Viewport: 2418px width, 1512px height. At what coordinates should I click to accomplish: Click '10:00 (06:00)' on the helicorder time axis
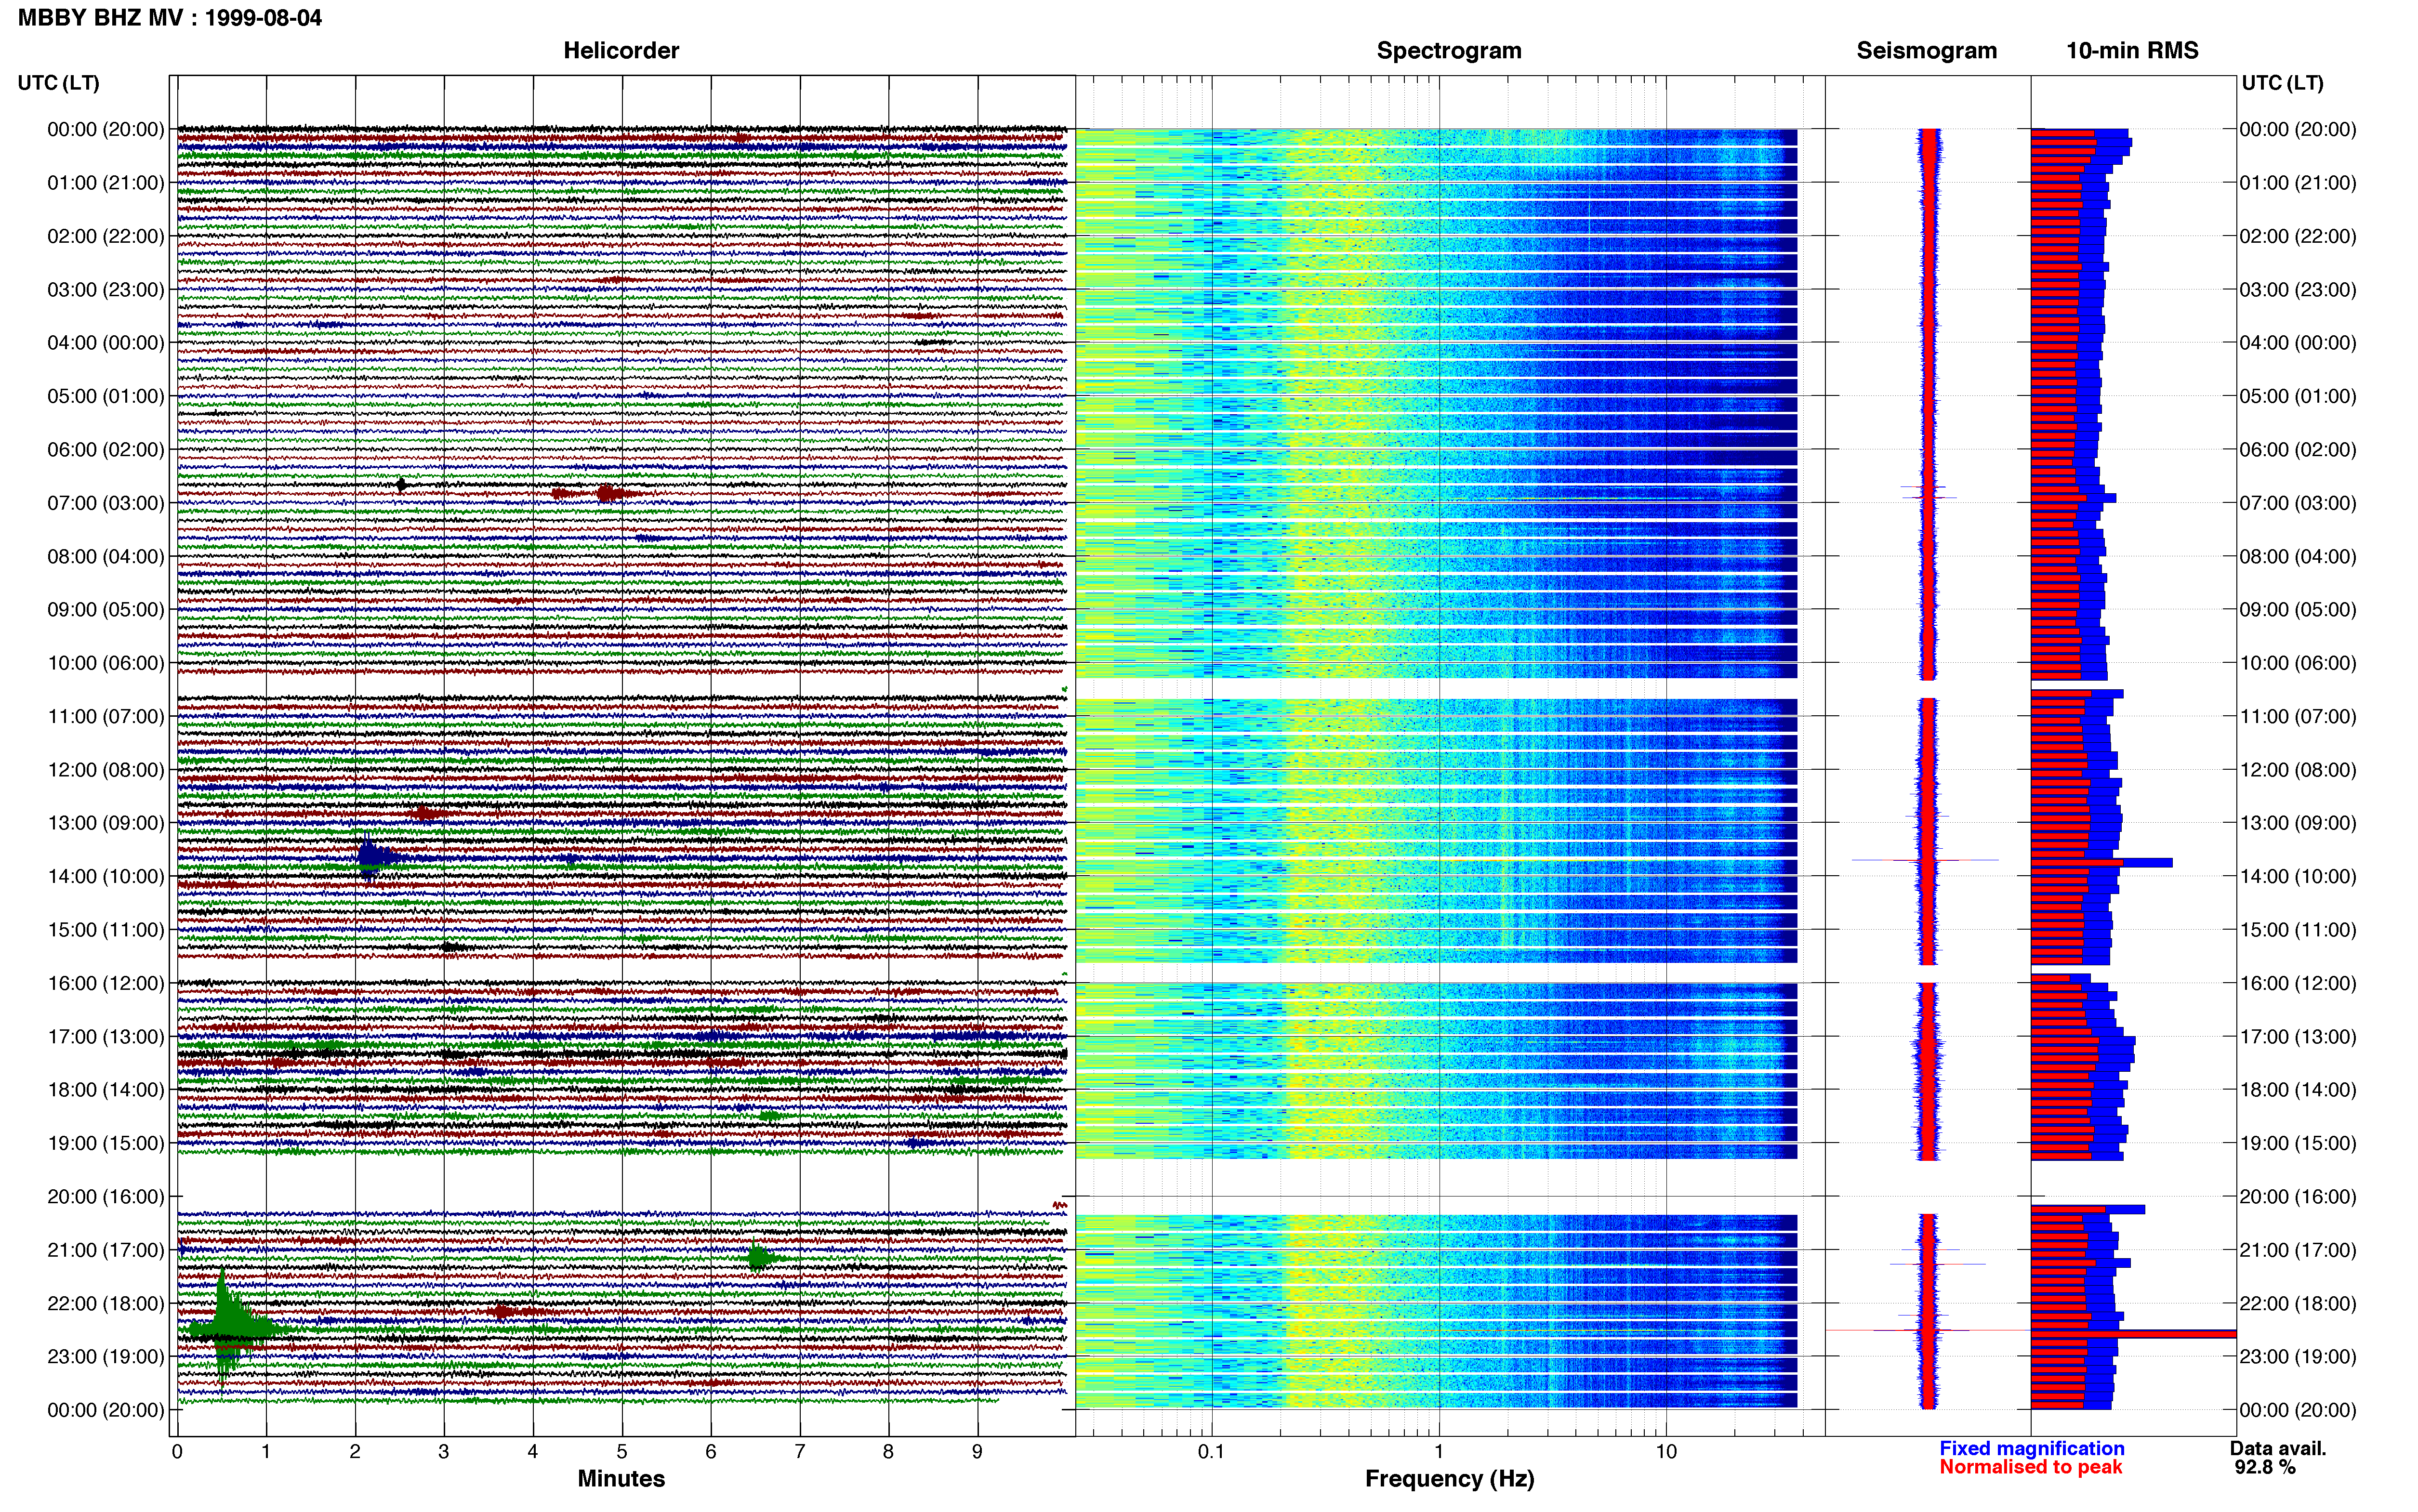click(106, 663)
